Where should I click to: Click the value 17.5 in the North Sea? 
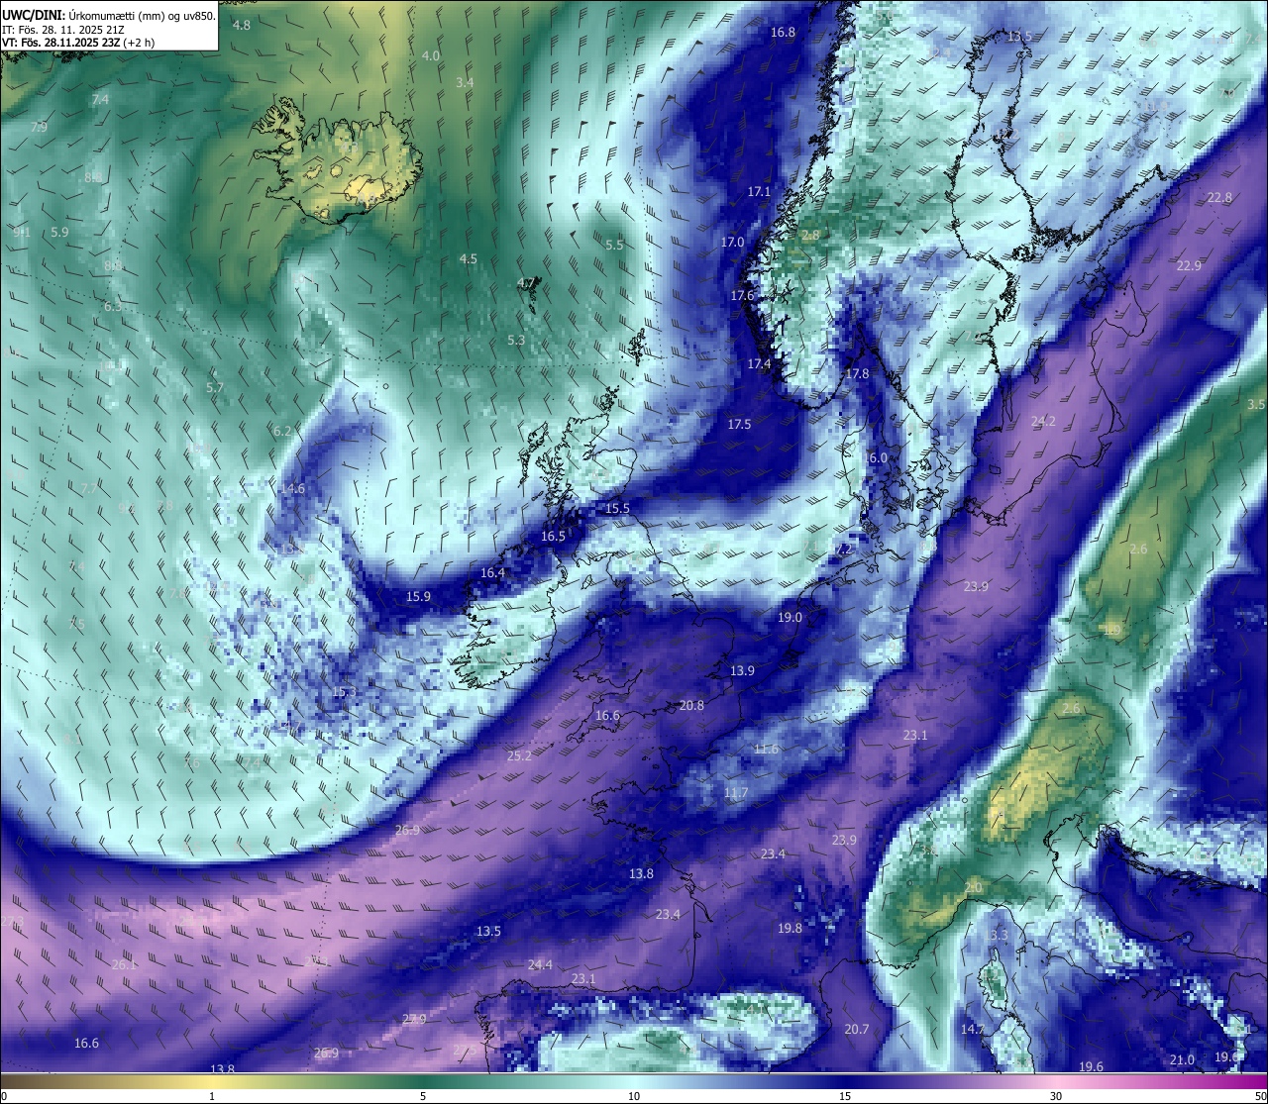739,425
